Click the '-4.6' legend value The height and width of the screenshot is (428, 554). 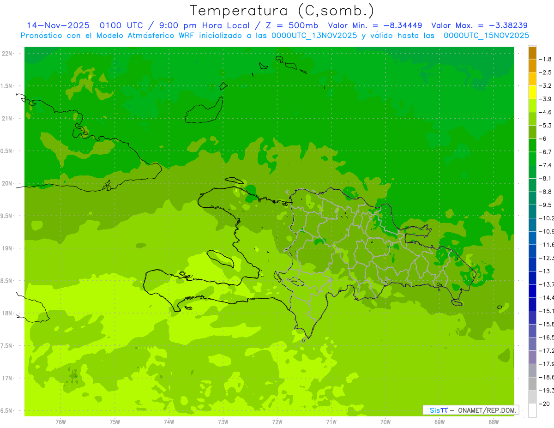point(546,112)
